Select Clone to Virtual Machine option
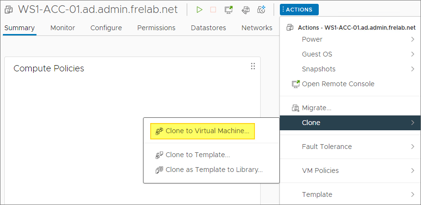 [207, 131]
